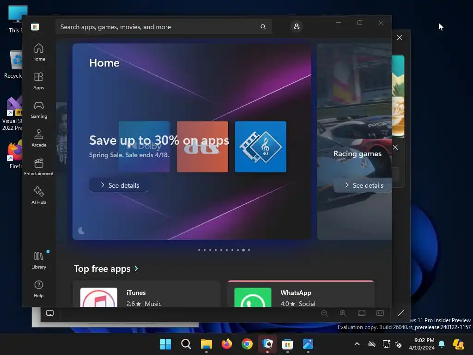Select the last carousel page dot
The image size is (473, 355).
(x=249, y=250)
